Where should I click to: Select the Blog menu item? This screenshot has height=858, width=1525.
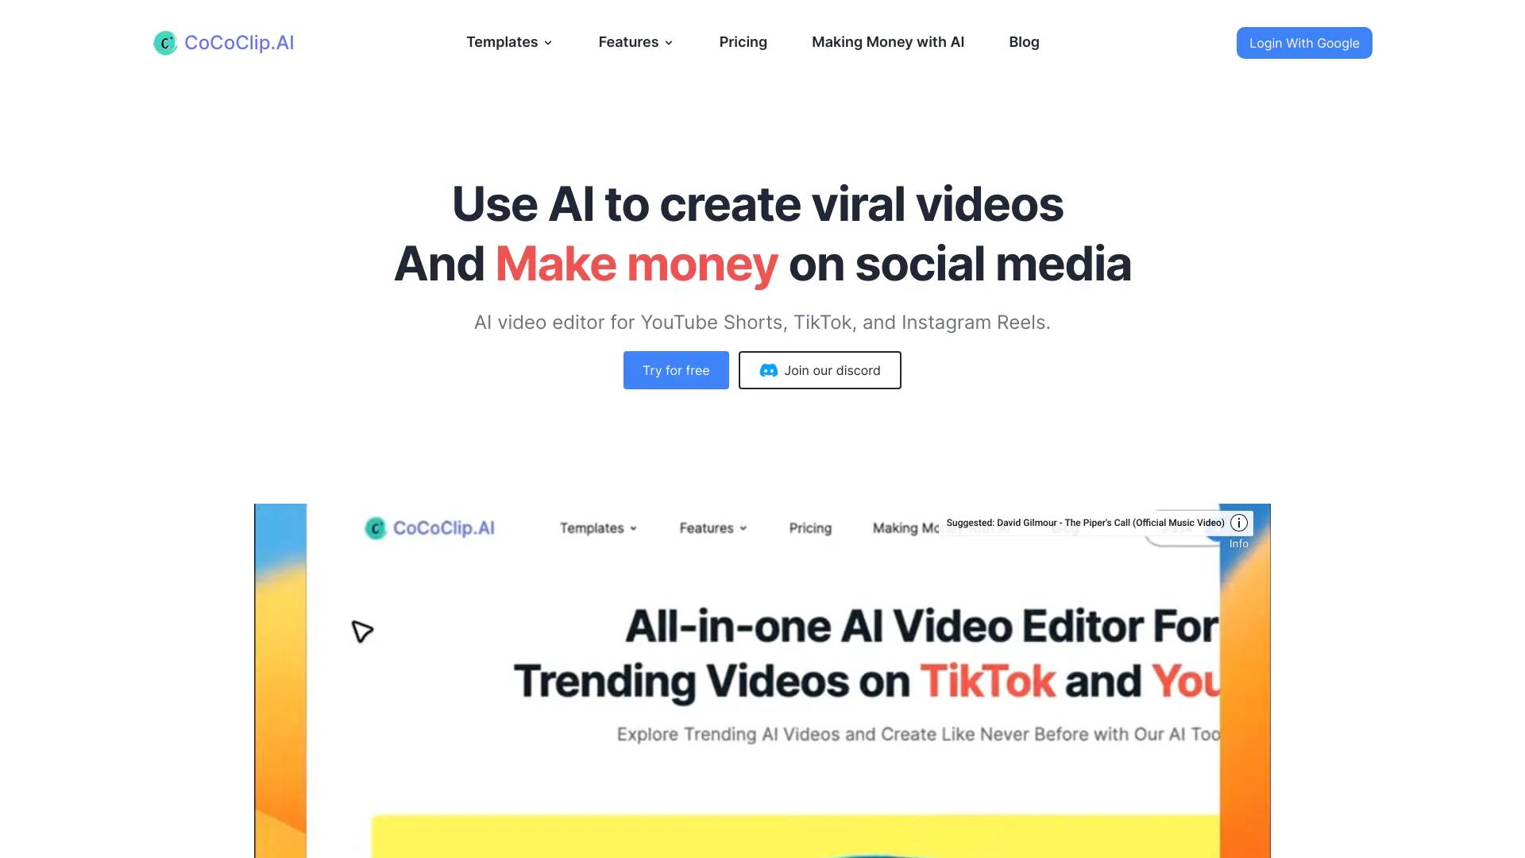1023,41
